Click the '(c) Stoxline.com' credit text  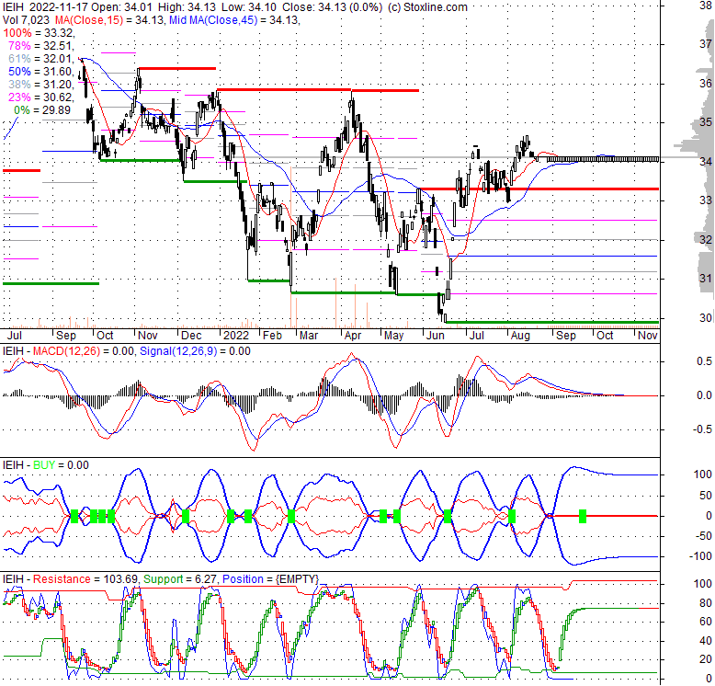point(427,7)
